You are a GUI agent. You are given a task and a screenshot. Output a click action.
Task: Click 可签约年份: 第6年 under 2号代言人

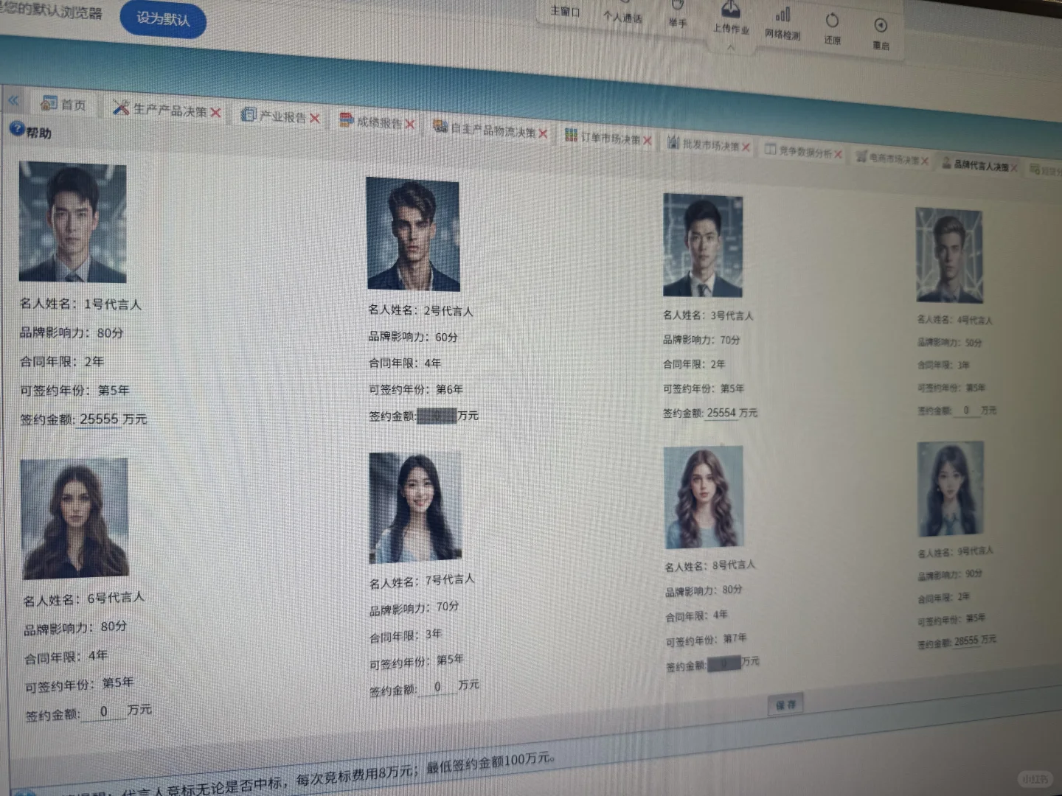tap(416, 389)
